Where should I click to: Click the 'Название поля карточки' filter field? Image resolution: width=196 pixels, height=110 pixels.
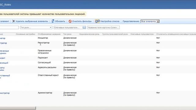click(x=104, y=28)
